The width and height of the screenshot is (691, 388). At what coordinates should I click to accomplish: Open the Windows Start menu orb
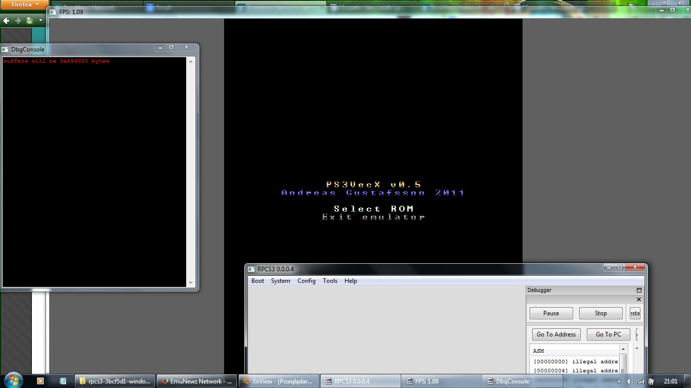click(x=13, y=380)
